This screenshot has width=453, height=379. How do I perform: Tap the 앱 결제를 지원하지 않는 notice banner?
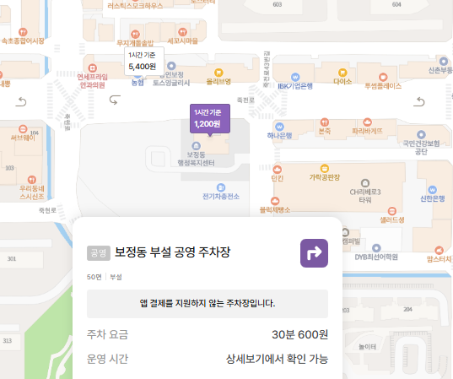[208, 304]
